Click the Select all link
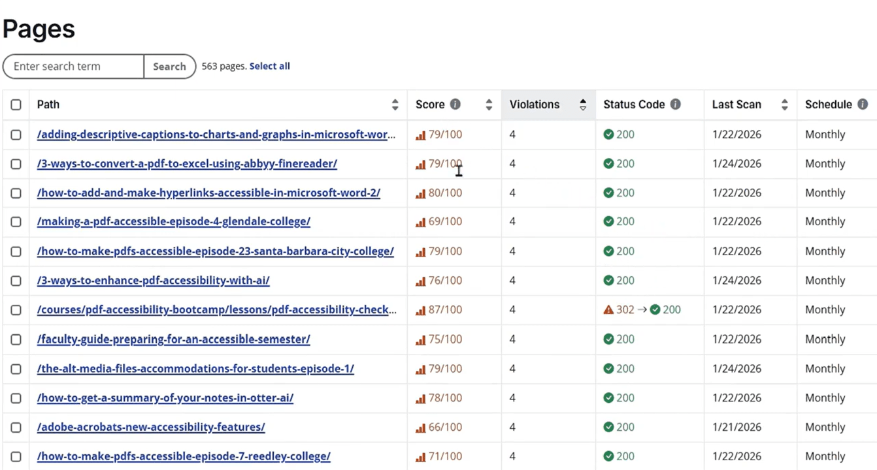Viewport: 877px width, 470px height. 269,66
